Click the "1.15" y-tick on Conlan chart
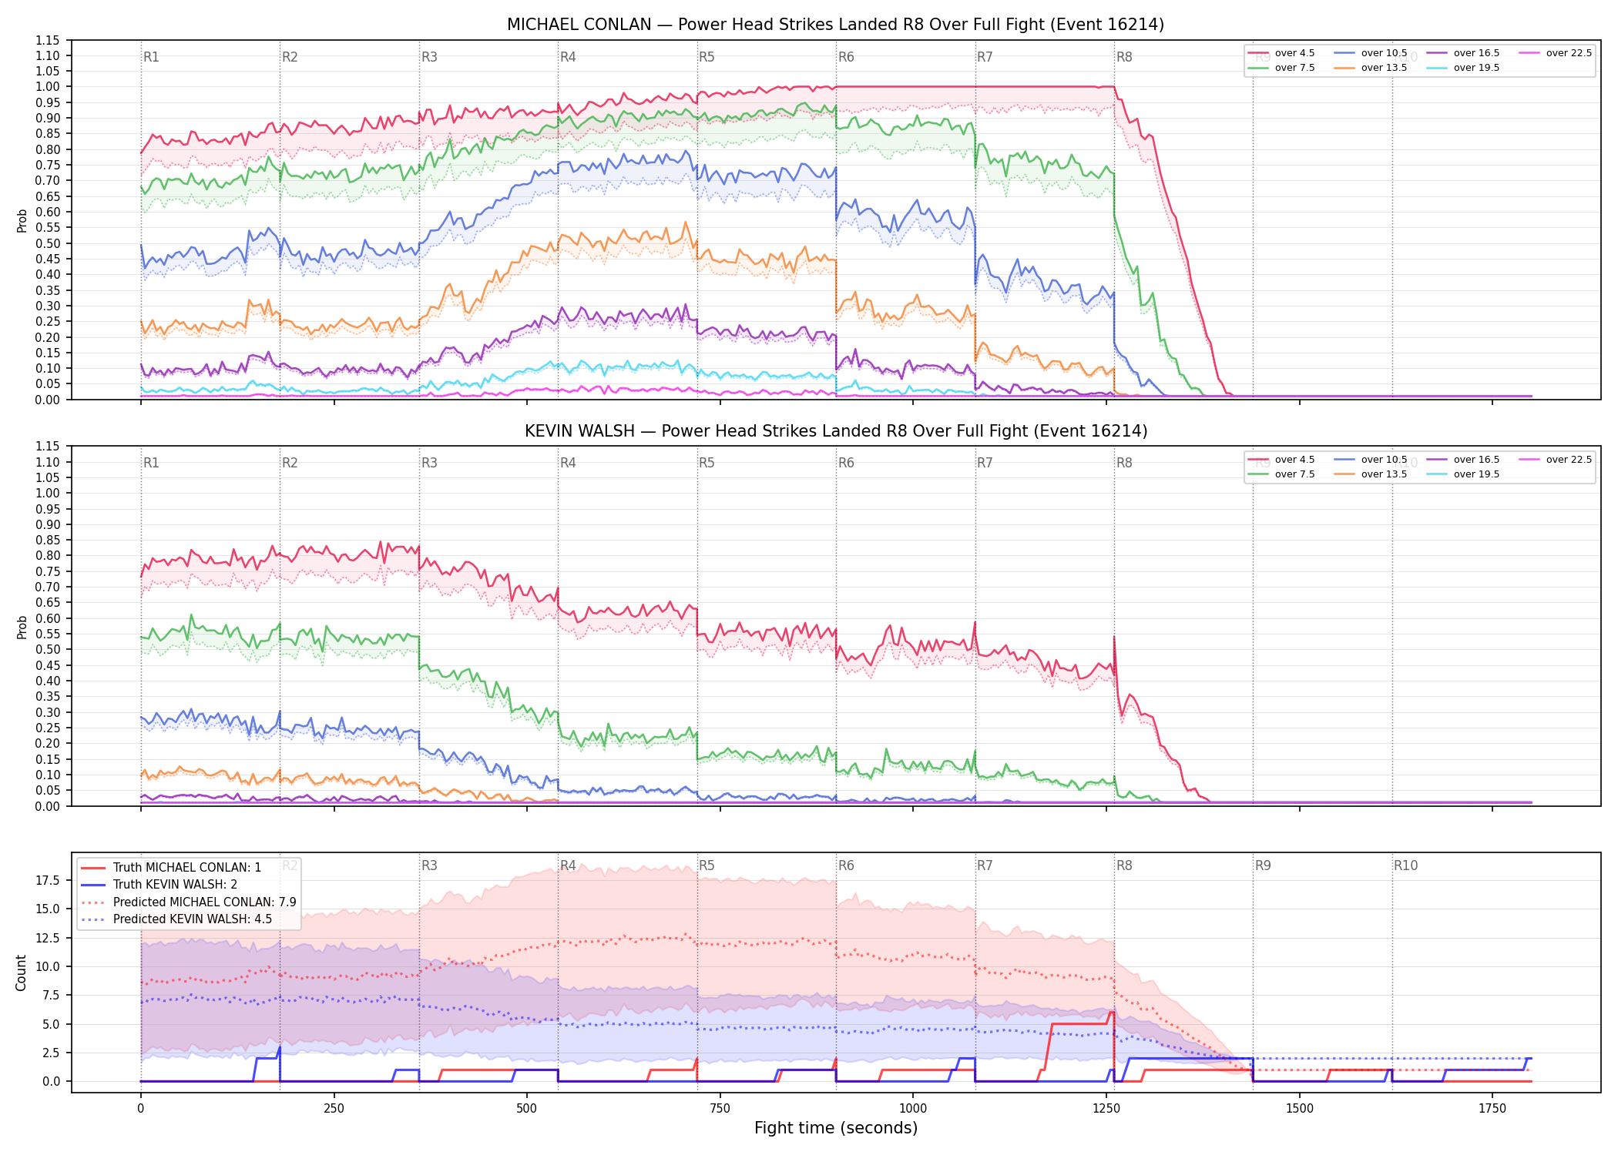Screen dimensions: 1618x1155 (x=48, y=40)
